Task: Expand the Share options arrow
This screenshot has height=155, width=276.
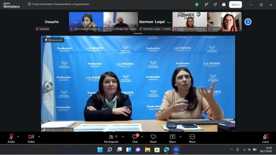Action: click(180, 137)
